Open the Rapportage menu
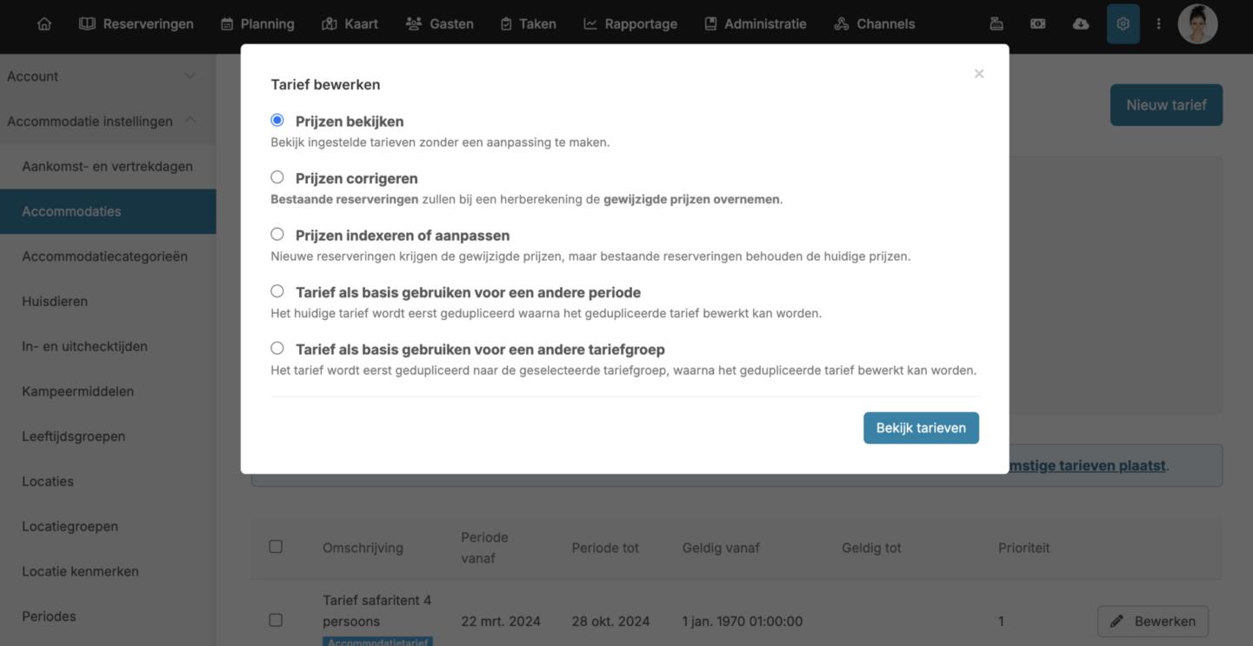Screen dimensions: 1253x646 (630, 24)
